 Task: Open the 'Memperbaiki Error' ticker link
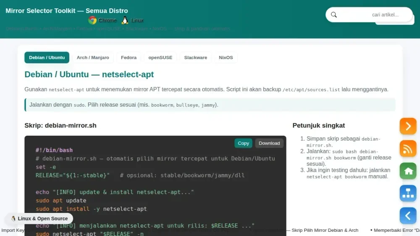point(397,231)
